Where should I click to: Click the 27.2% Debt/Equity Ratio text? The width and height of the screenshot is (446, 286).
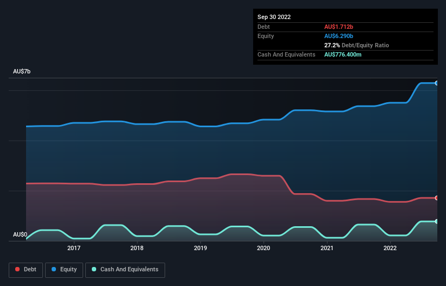coord(356,45)
